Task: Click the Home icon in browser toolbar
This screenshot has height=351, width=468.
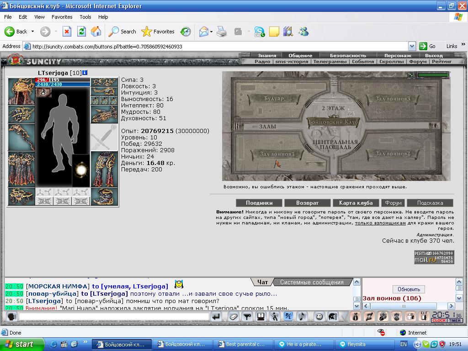Action: click(x=96, y=32)
